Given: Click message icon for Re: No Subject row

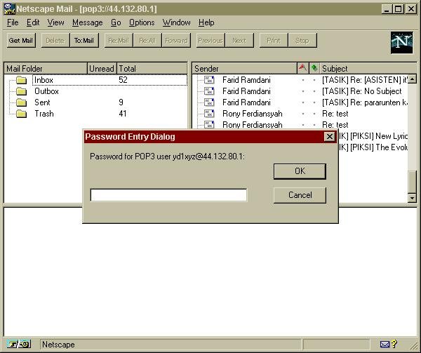Looking at the screenshot, I should 209,91.
